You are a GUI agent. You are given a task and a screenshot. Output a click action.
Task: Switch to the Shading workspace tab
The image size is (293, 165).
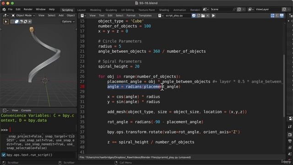(164, 10)
